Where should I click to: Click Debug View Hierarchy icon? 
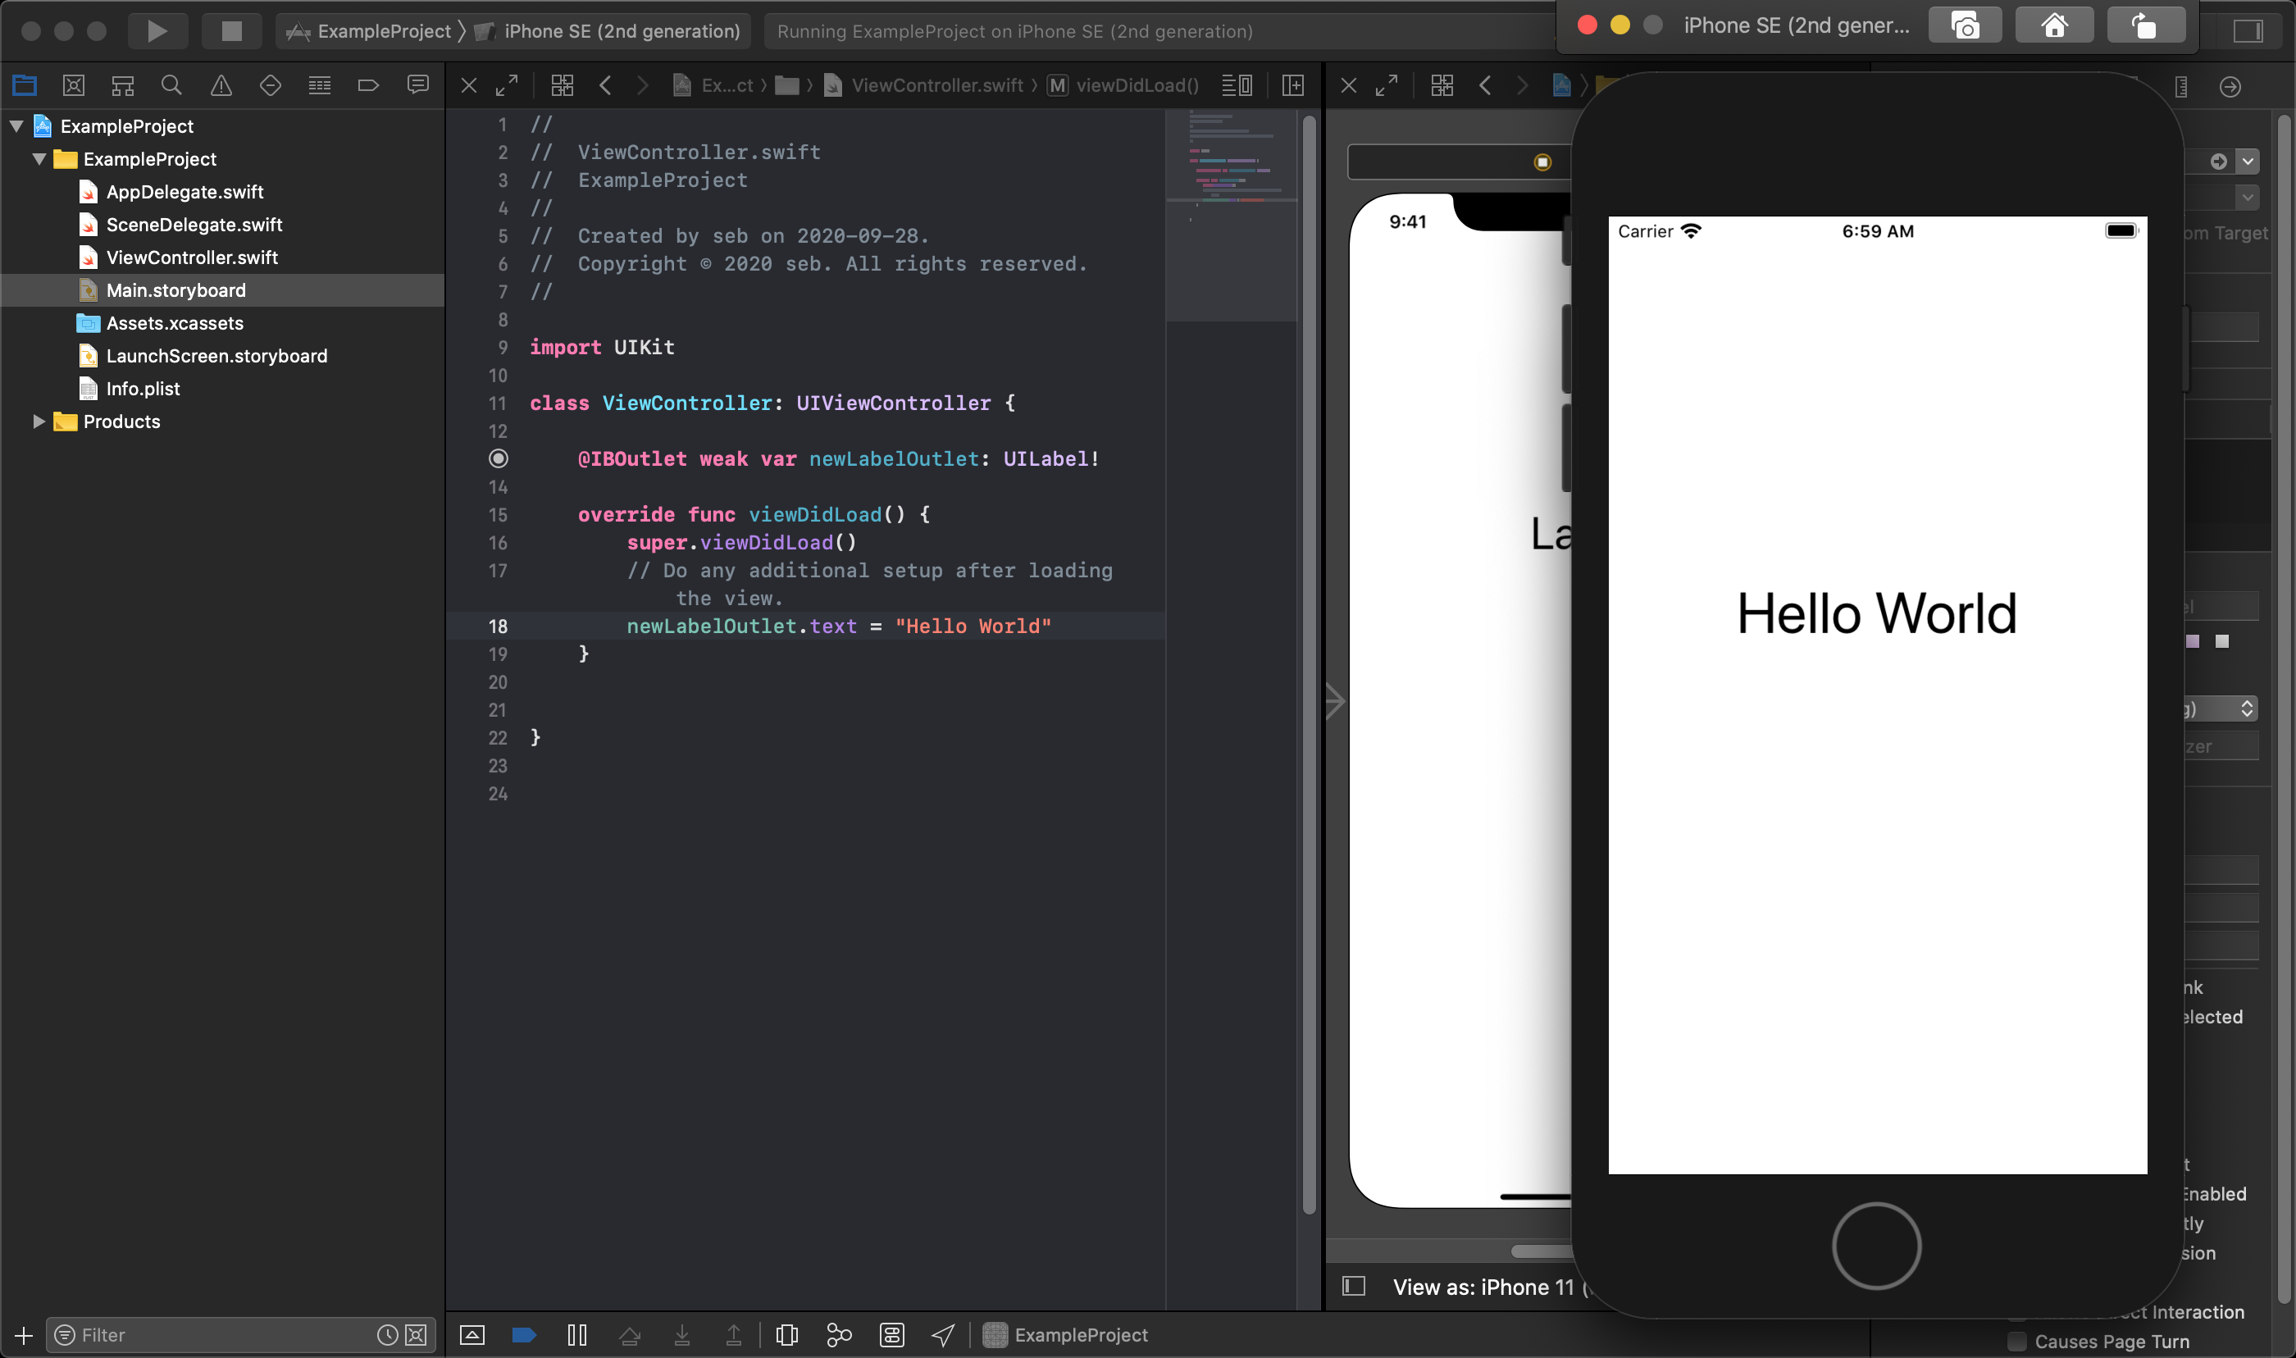coord(786,1334)
